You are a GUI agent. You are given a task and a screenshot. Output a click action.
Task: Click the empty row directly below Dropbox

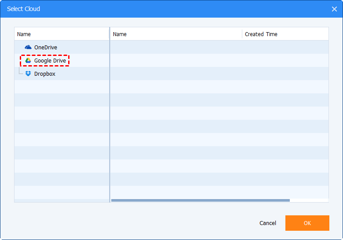62,87
